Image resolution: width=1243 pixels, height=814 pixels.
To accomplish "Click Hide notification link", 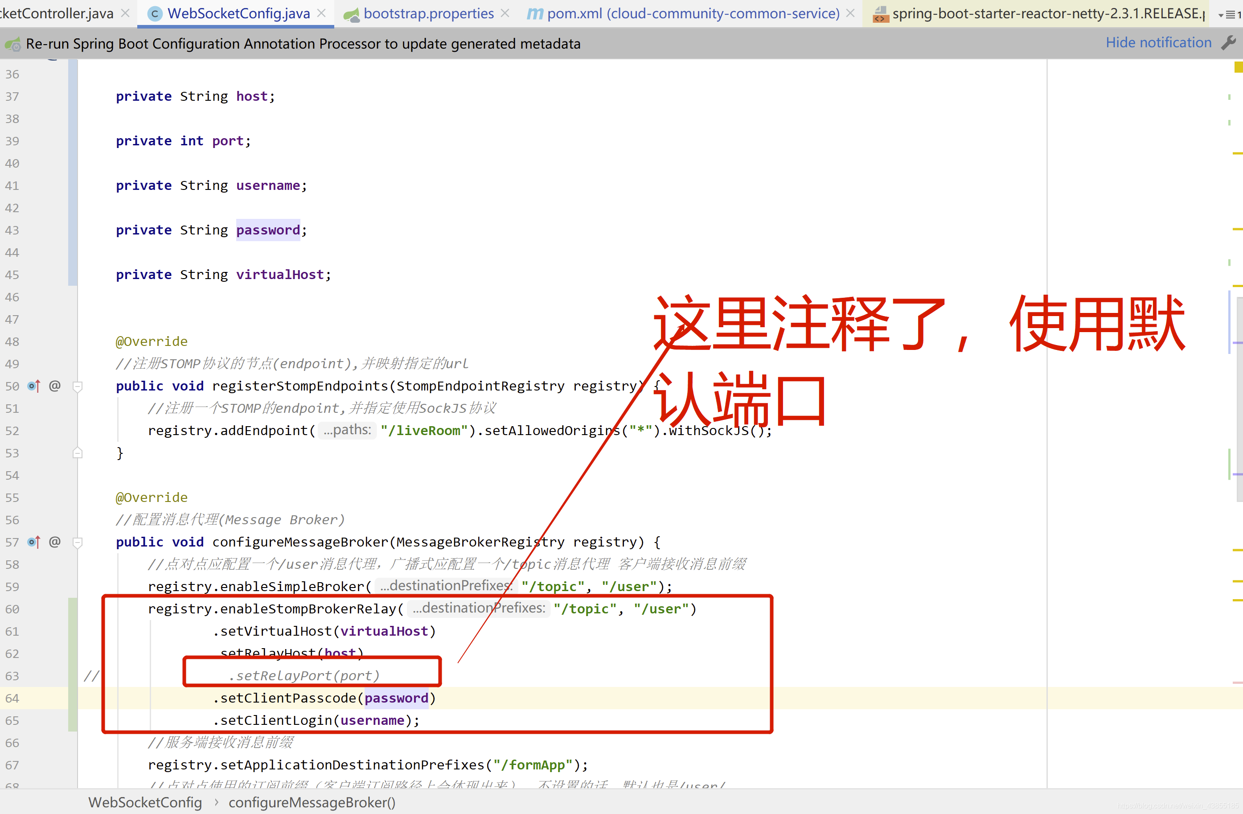I will 1158,42.
